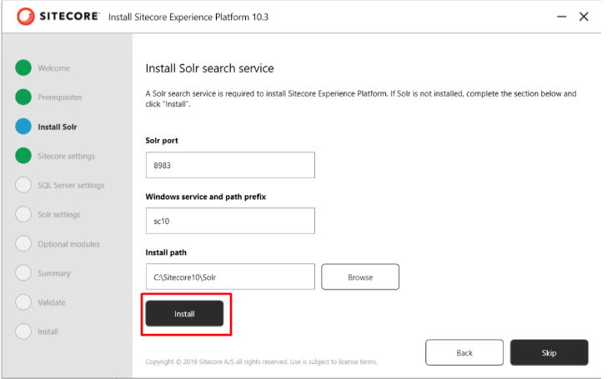Click the green Welcome step circle

pos(23,68)
